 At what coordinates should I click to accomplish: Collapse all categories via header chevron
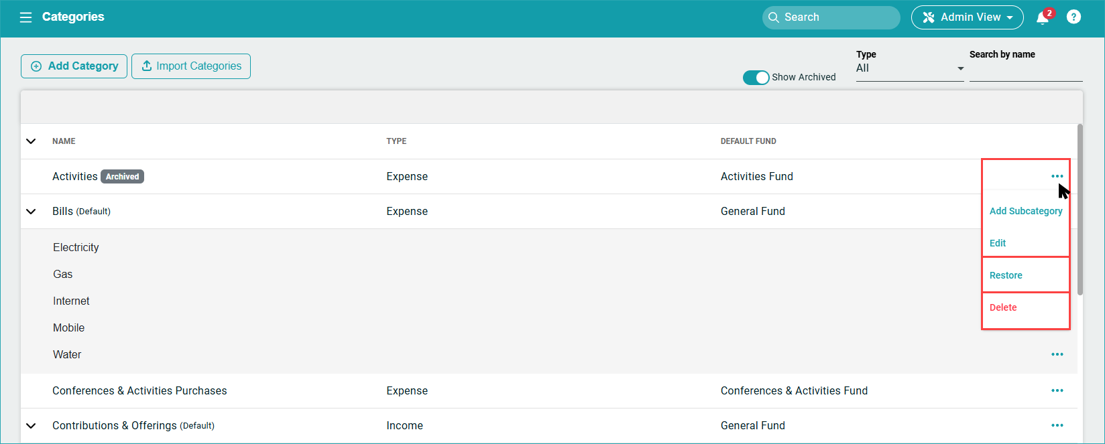point(31,141)
